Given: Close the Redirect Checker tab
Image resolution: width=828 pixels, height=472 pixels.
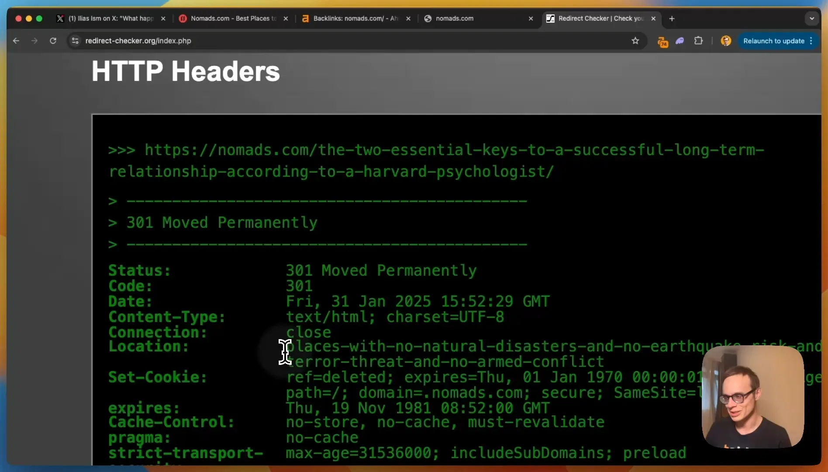Looking at the screenshot, I should click(653, 18).
